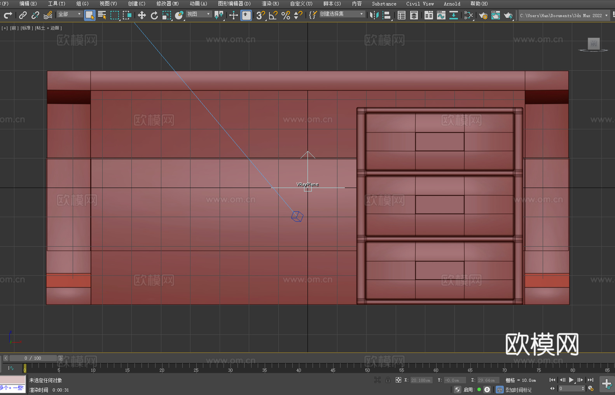Click the Use Pivot Point Center icon
Screen dimensions: 615x395
click(x=219, y=15)
